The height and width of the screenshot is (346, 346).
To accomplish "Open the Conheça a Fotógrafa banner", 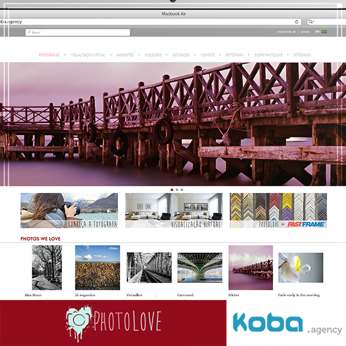I will click(x=69, y=210).
